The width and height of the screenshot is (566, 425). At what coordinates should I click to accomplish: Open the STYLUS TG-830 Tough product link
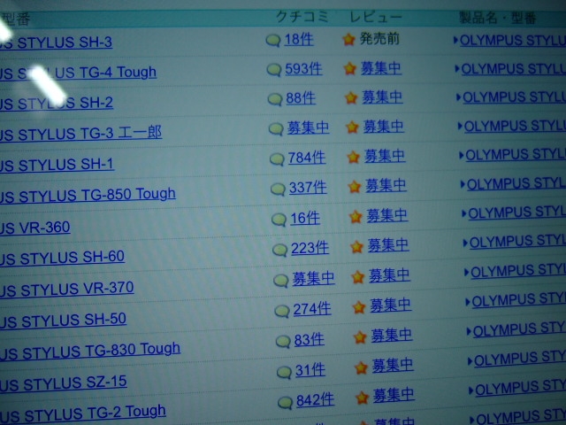(90, 351)
